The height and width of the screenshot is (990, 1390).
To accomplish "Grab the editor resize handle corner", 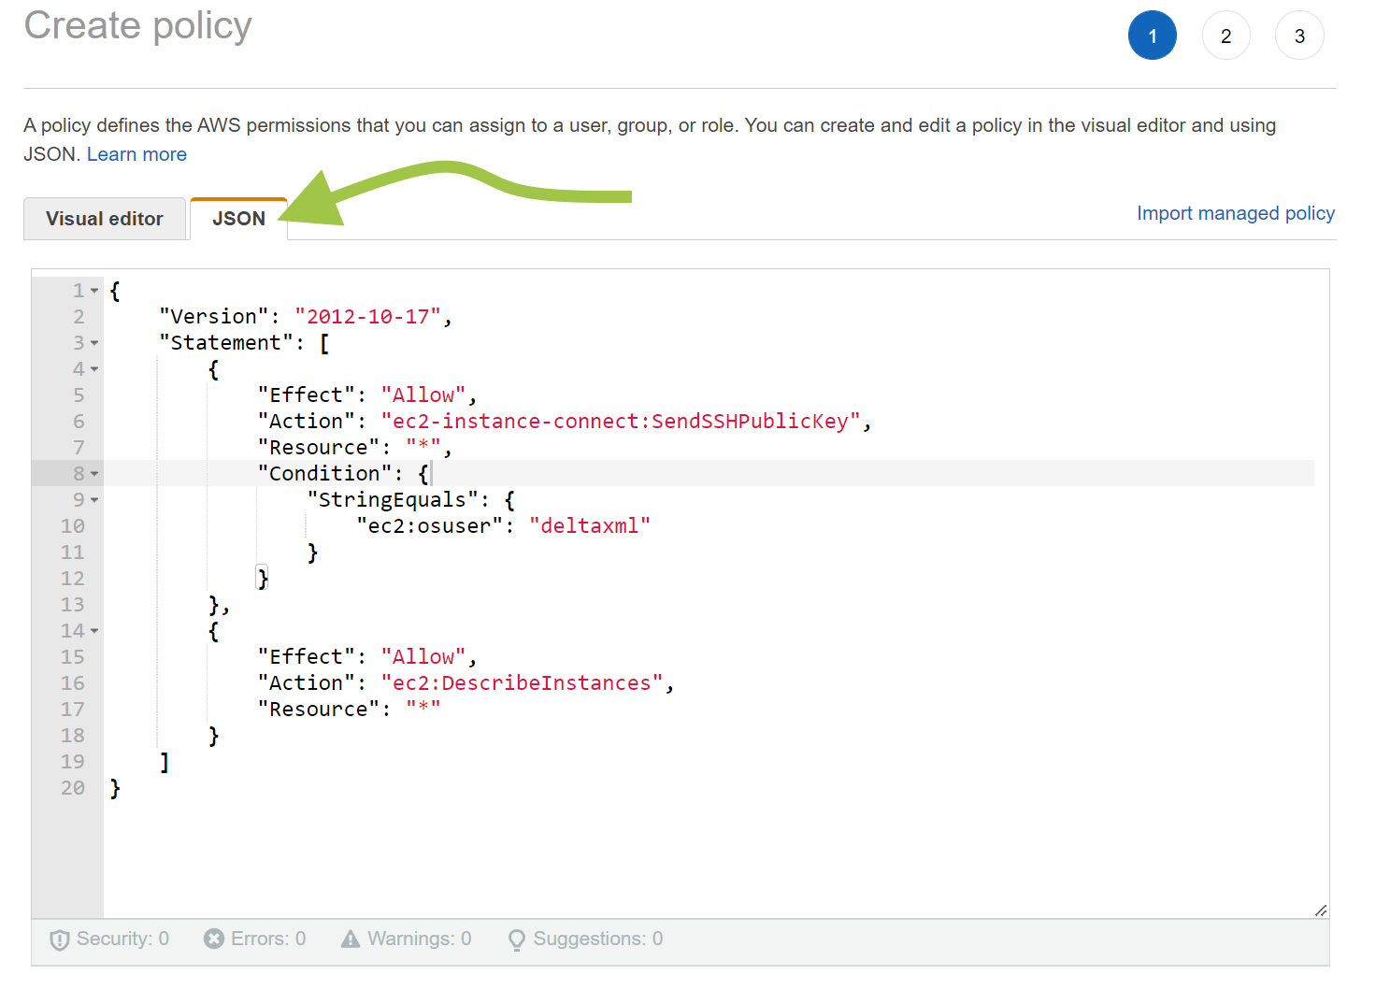I will point(1320,910).
